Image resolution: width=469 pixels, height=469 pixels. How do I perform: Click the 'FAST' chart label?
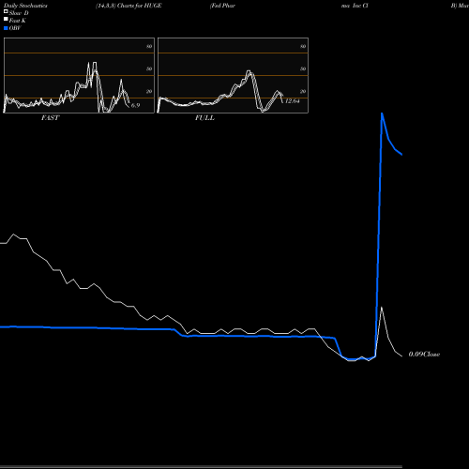pos(50,117)
